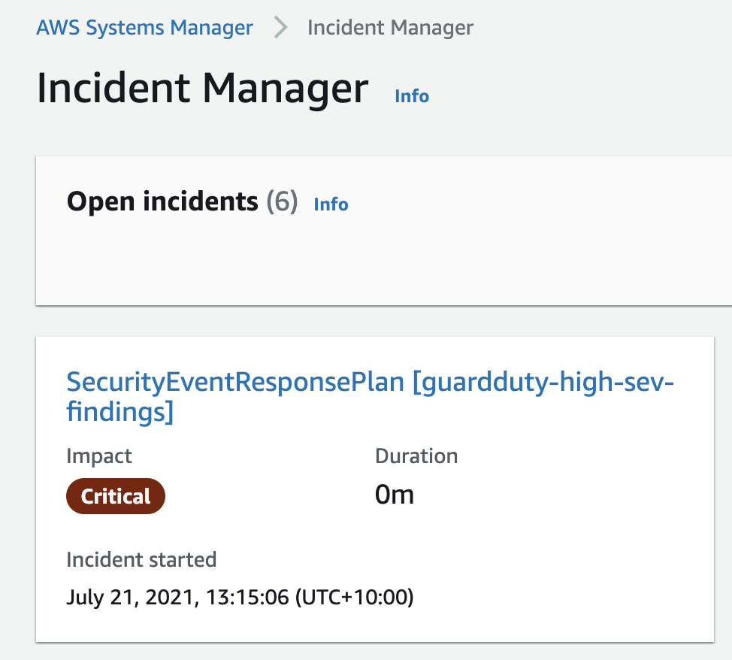This screenshot has width=732, height=660.
Task: Select "Incident Manager" in the breadcrumb trail
Action: pyautogui.click(x=389, y=27)
